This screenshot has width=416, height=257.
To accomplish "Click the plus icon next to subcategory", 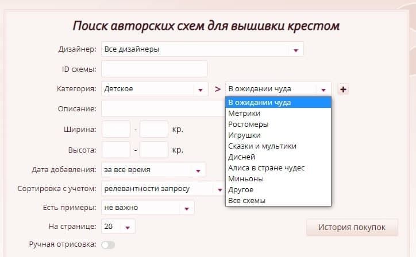I will tap(344, 89).
